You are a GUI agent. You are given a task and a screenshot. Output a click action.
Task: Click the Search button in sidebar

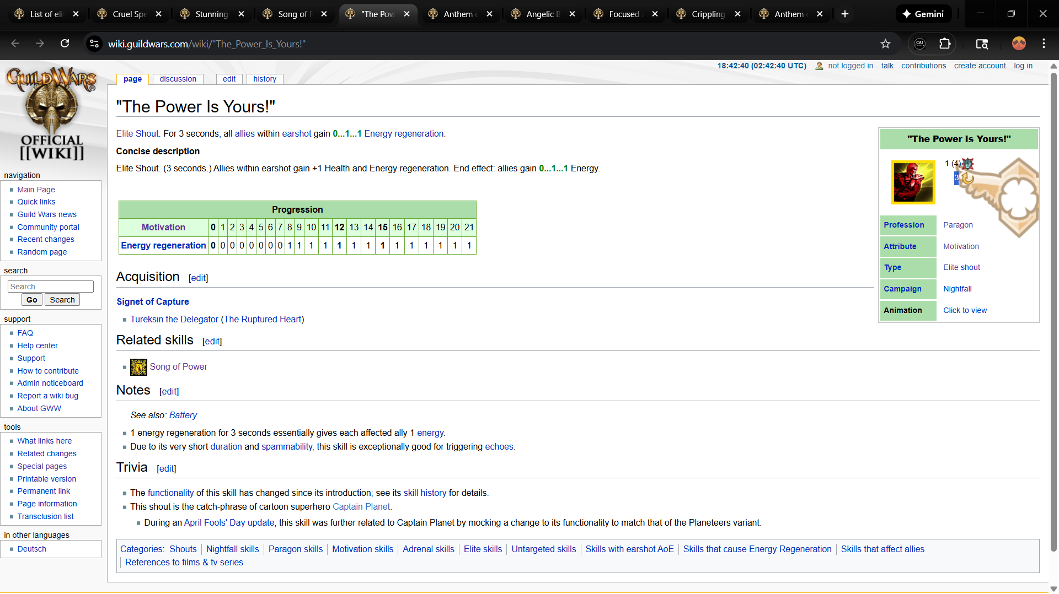coord(62,300)
